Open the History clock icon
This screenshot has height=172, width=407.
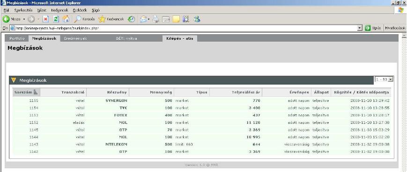(x=131, y=19)
